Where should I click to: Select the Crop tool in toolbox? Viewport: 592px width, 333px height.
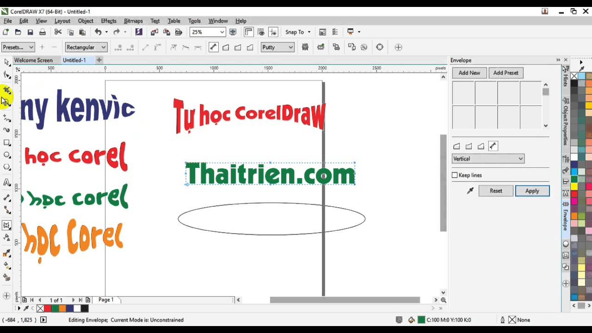[6, 90]
